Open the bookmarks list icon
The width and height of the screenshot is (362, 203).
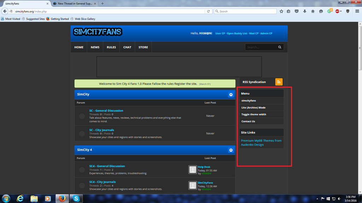click(x=288, y=11)
